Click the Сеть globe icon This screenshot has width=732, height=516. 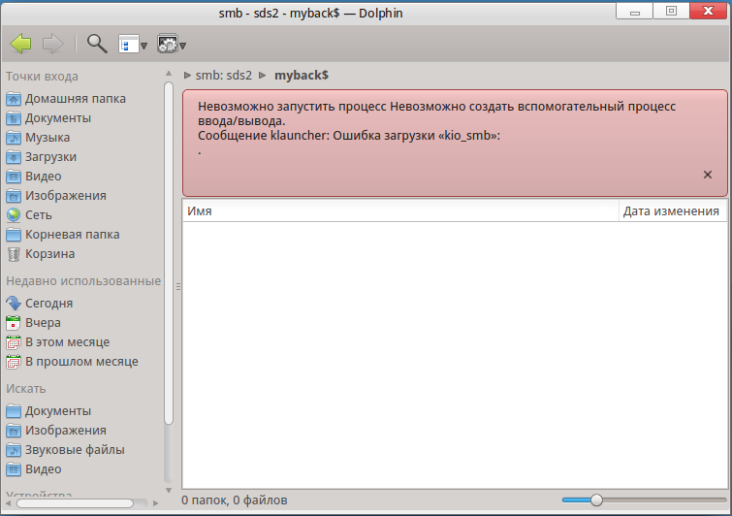coord(14,215)
